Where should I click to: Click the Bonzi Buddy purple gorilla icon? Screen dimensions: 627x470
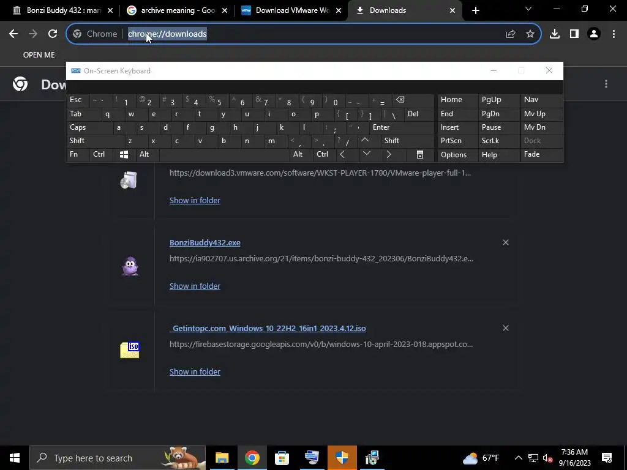tap(130, 266)
